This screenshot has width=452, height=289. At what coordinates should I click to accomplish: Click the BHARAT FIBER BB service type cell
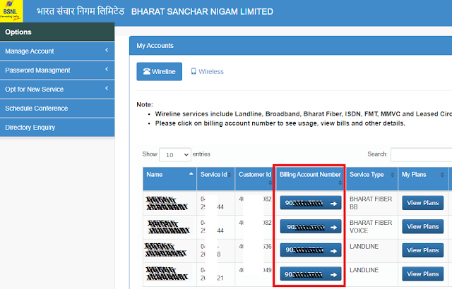[371, 203]
